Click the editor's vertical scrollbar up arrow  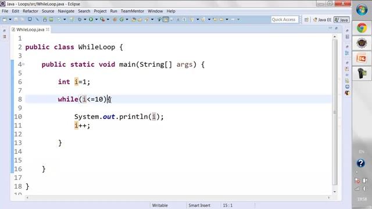tap(335, 37)
